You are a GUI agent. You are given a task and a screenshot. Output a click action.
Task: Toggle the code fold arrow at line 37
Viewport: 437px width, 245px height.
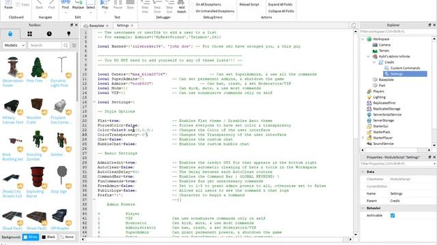[94, 199]
